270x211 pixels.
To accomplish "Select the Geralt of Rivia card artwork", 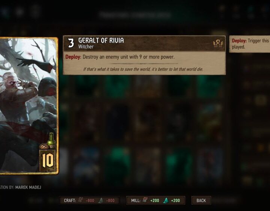I will click(x=29, y=106).
